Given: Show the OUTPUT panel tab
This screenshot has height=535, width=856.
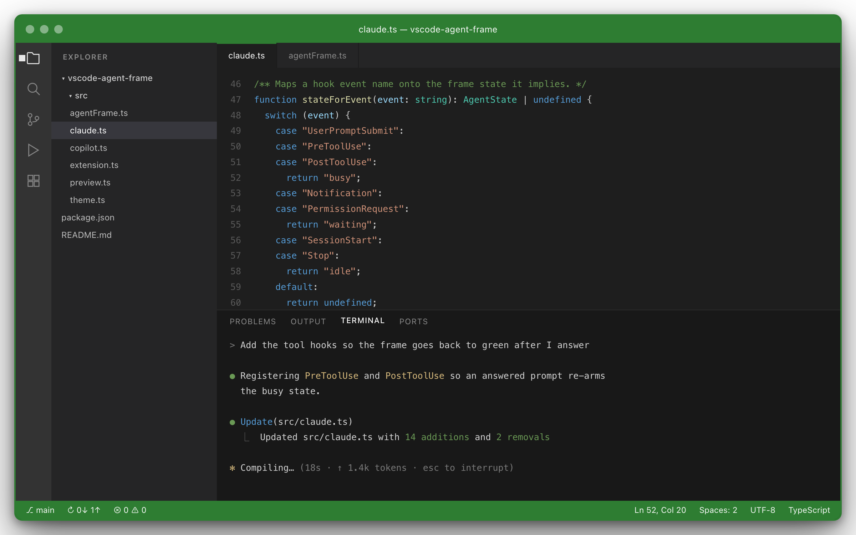Looking at the screenshot, I should pyautogui.click(x=308, y=321).
